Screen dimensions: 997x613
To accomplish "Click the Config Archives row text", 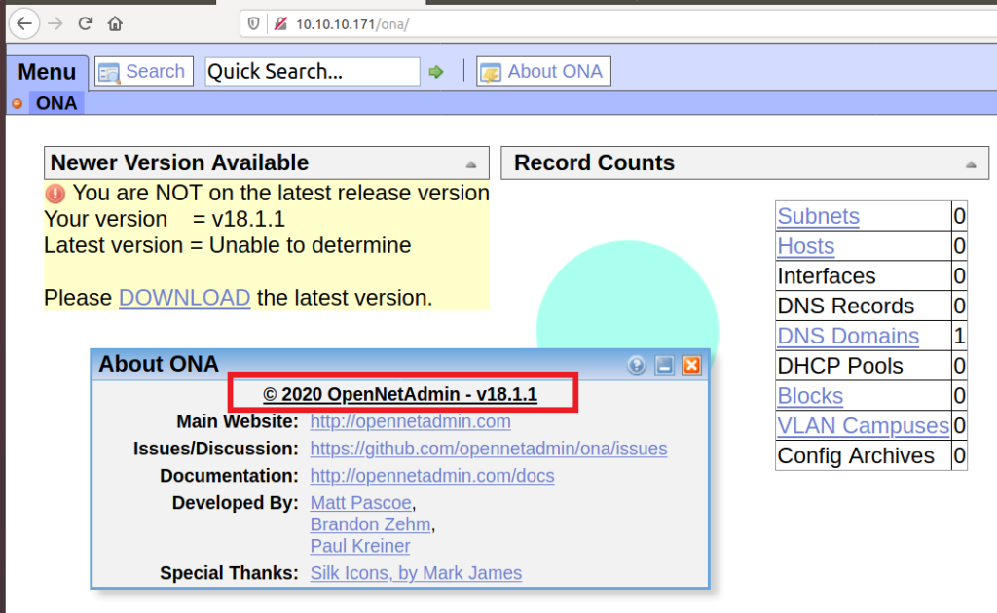I will 856,455.
